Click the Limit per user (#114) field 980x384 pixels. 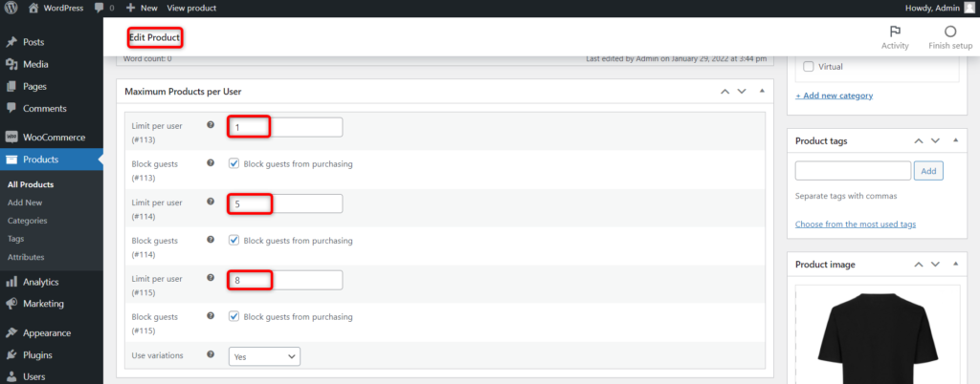[285, 203]
